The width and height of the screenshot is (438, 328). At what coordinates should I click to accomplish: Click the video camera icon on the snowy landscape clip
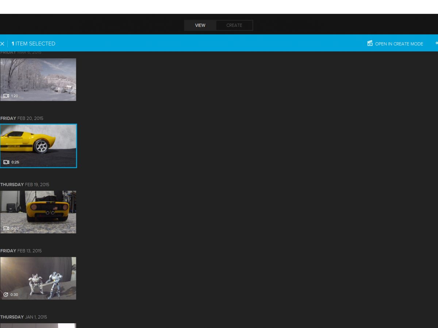coord(6,96)
